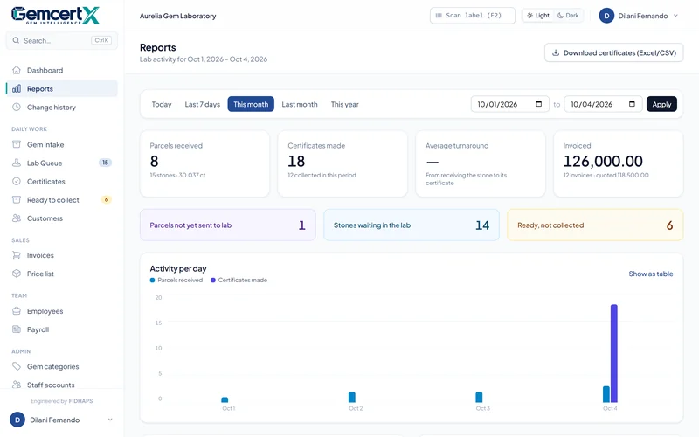Screen dimensions: 699x437
Task: Click the sidebar bottom avatar D
Action: tap(17, 420)
